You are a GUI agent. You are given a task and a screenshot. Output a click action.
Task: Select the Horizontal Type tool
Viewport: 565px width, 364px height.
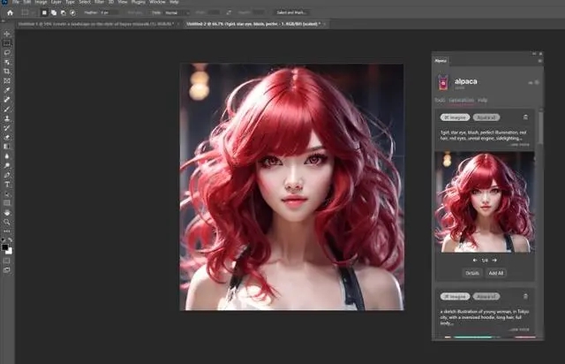point(7,185)
